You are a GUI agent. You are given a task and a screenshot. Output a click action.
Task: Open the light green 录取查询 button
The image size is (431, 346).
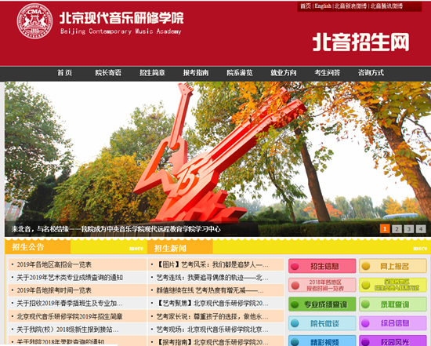click(393, 304)
